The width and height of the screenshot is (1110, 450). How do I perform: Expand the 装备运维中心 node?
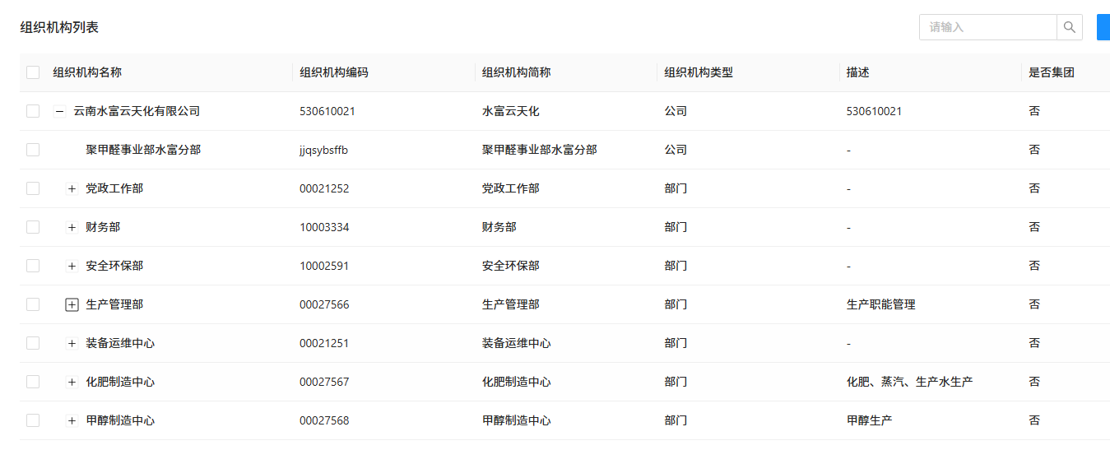[x=72, y=343]
